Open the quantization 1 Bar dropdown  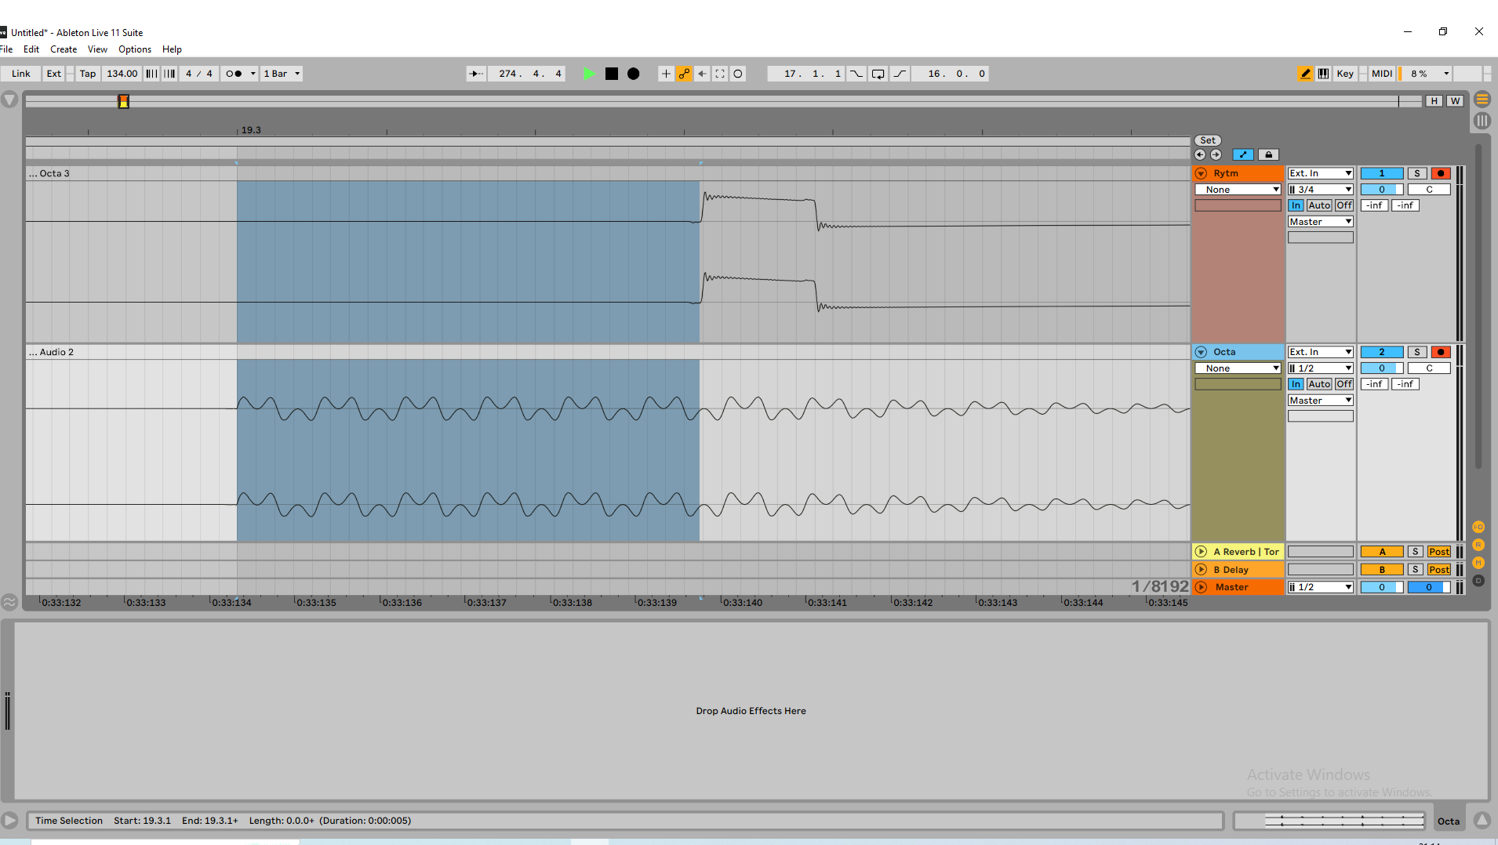point(282,74)
